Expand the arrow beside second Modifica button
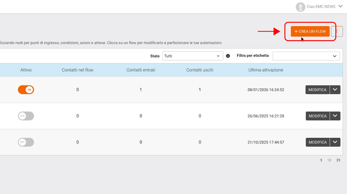 (x=335, y=116)
